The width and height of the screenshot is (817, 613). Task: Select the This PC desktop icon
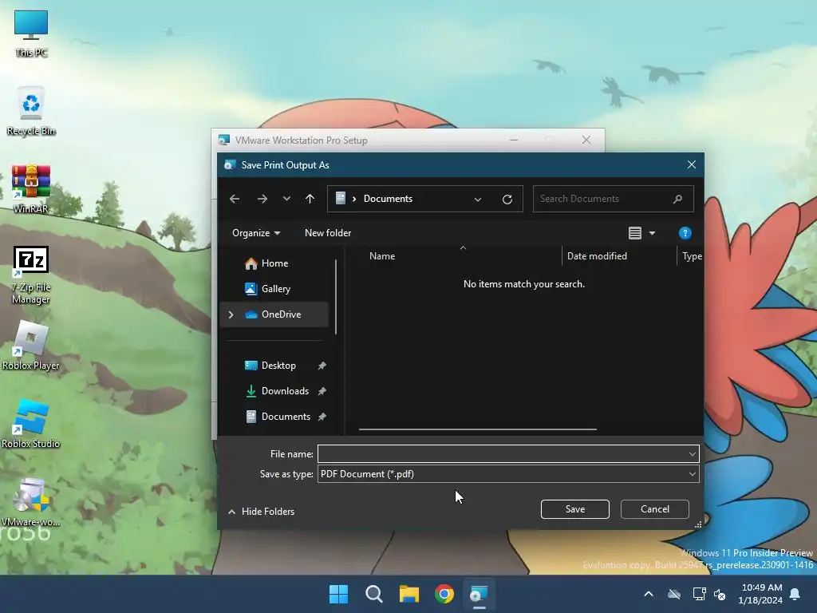coord(31,34)
